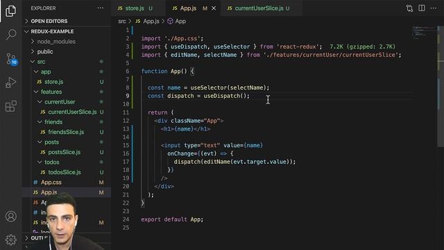Open friendsSlice.js in the file tree

(x=67, y=132)
